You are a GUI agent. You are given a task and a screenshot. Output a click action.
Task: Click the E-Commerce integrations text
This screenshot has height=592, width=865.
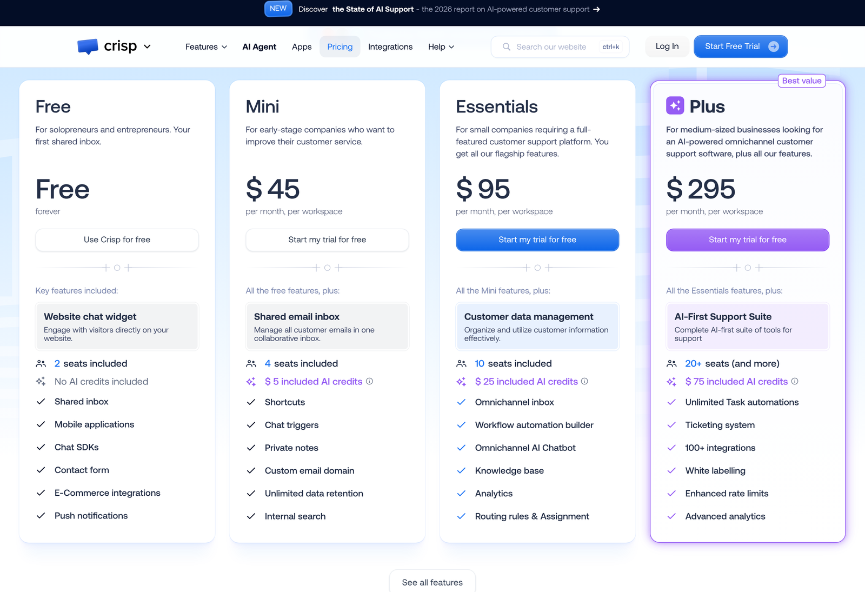pos(107,493)
